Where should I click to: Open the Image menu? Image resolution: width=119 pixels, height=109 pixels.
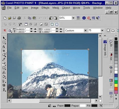[35, 8]
